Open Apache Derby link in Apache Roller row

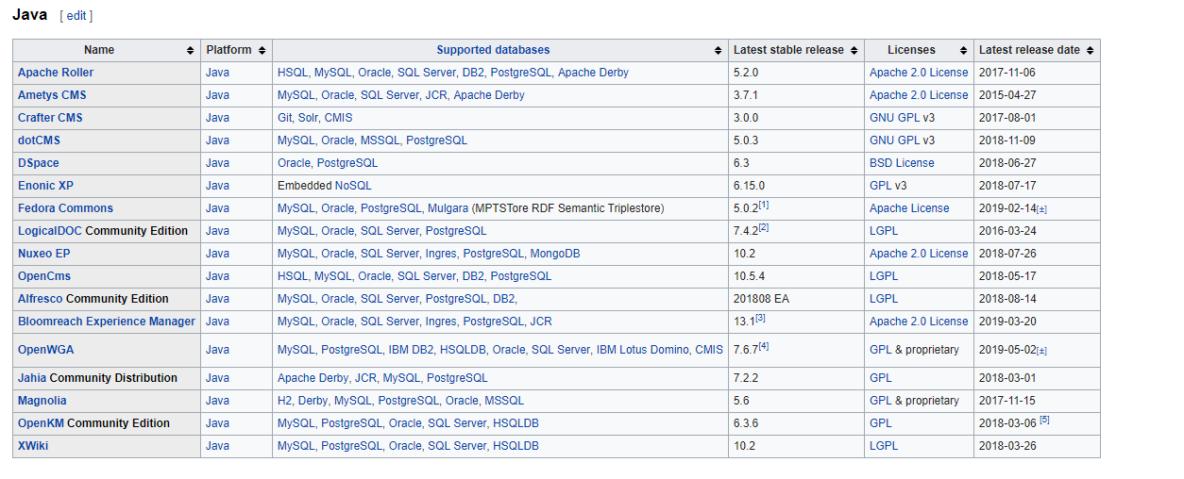(593, 73)
